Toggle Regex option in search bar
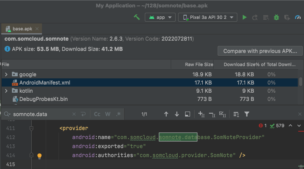Image resolution: width=304 pixels, height=169 pixels. tap(118, 114)
